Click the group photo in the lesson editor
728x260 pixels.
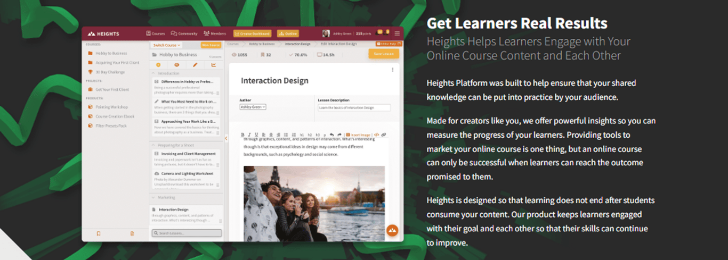[314, 203]
